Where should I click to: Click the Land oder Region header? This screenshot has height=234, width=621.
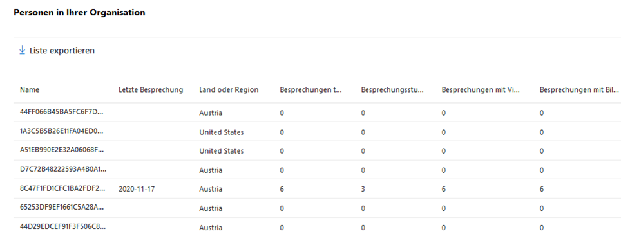(x=229, y=90)
